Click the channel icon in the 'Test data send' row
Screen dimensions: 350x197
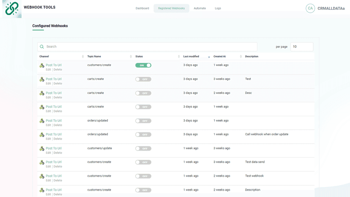[x=42, y=162]
